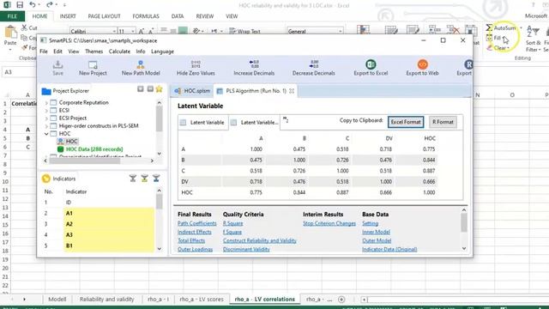Select the Latent Variable sub-tab

point(203,122)
